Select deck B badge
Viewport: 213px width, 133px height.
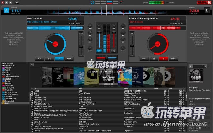207,10
